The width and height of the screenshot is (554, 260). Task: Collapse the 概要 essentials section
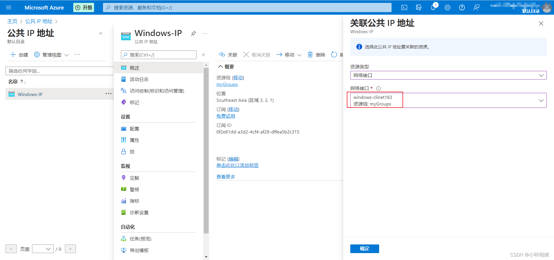coord(226,67)
